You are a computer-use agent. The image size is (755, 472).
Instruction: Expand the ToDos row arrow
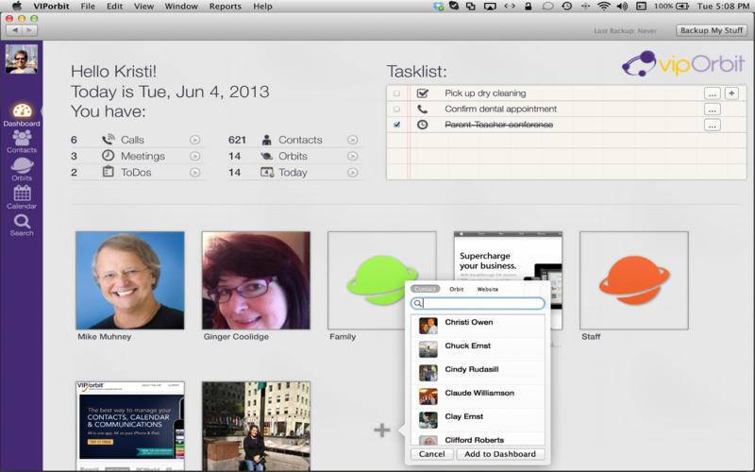194,172
